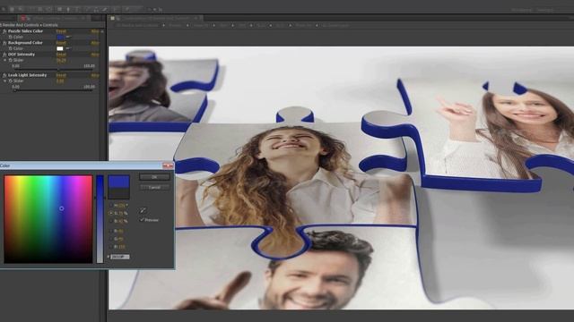Toggle the fx switch for Background Color
Screen dimensions: 574x322
click(x=4, y=43)
